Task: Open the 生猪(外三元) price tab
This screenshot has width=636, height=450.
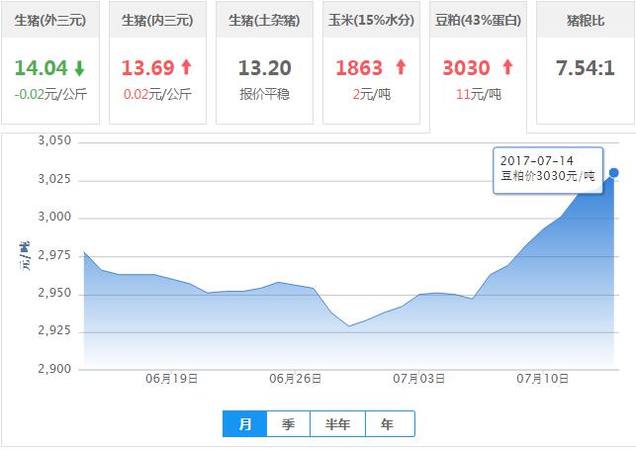Action: coord(50,62)
